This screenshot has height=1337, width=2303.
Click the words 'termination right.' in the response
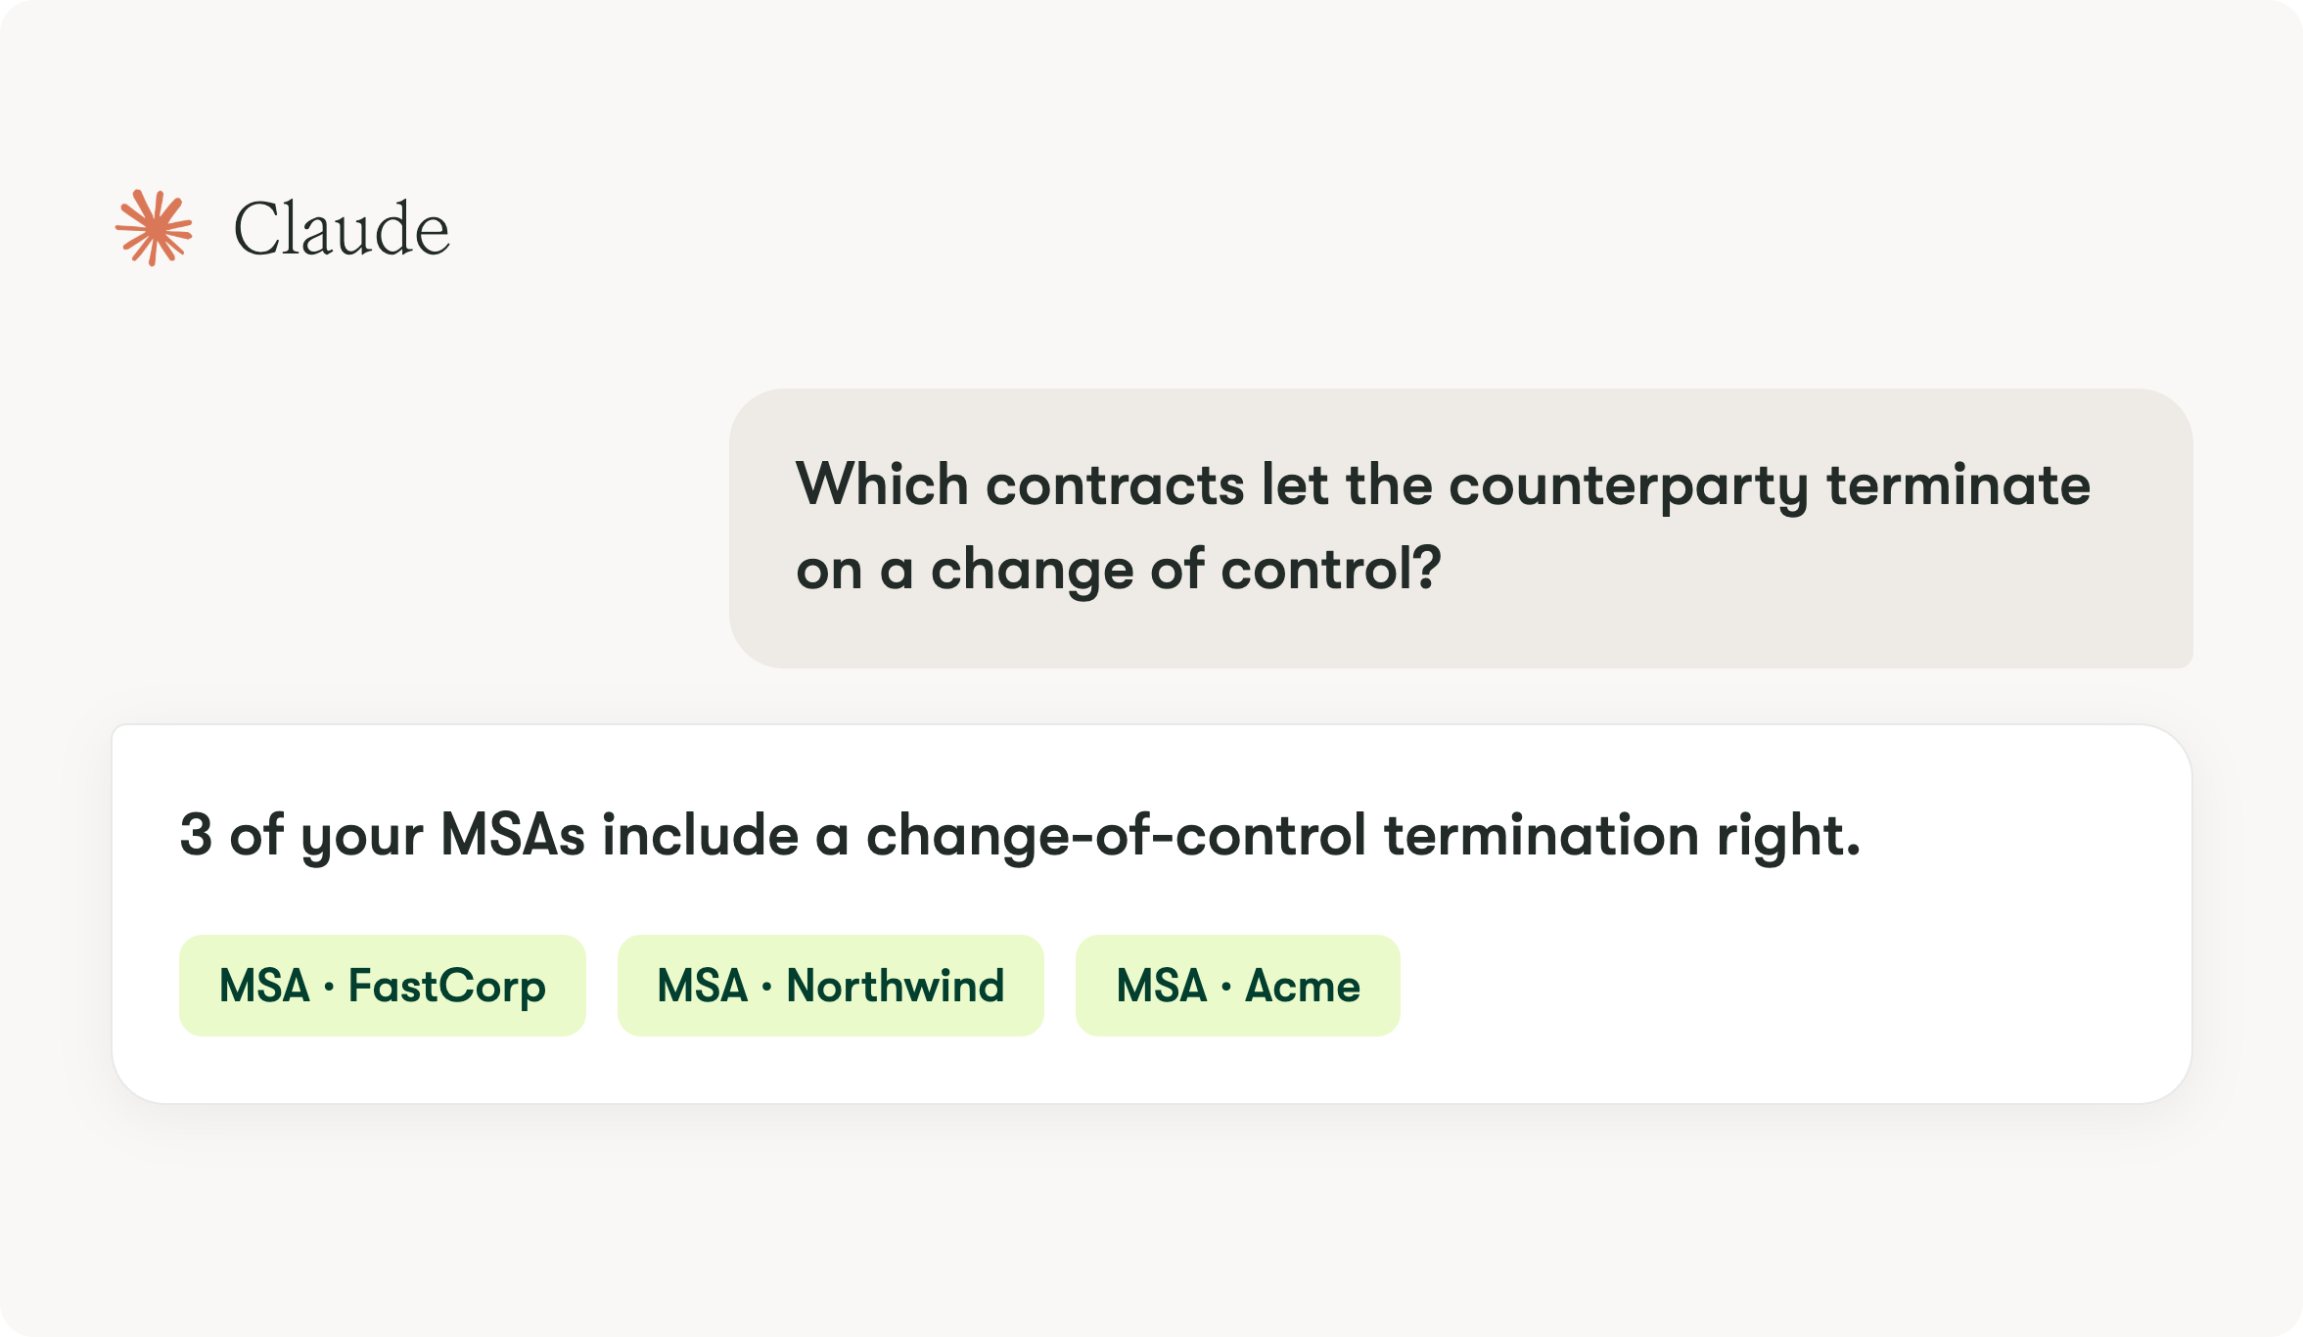coord(1622,837)
